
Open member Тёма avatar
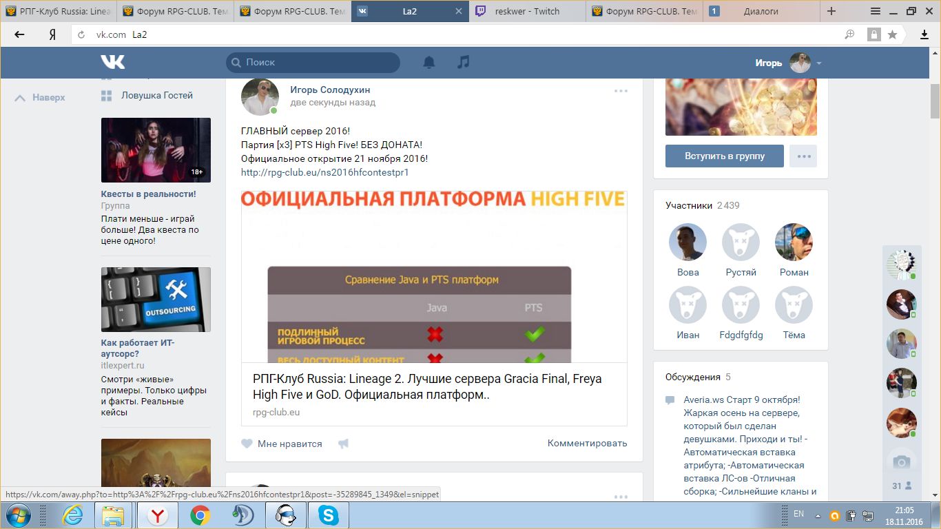point(794,304)
